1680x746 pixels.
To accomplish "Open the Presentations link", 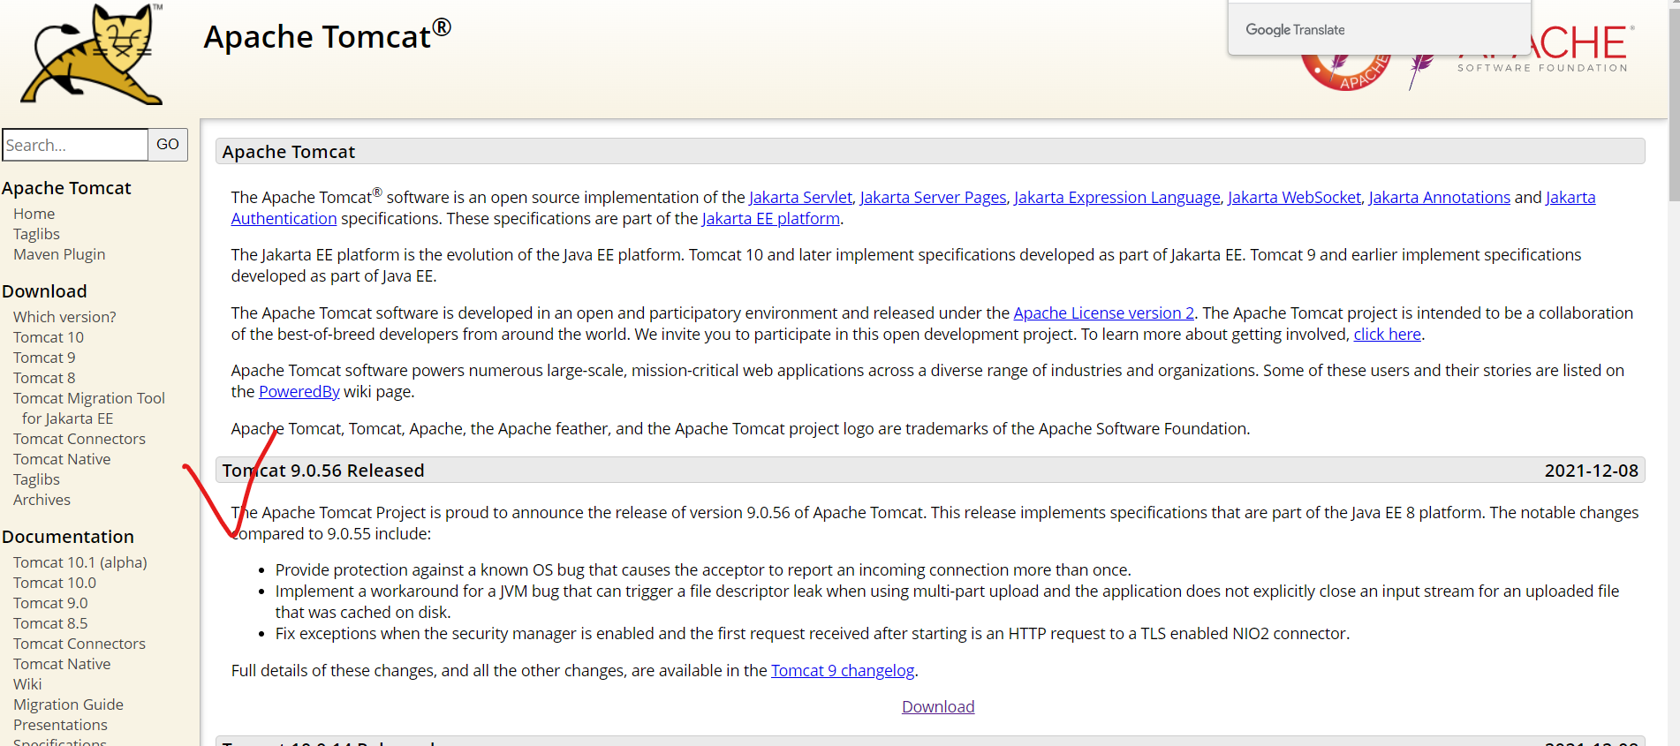I will 60,725.
